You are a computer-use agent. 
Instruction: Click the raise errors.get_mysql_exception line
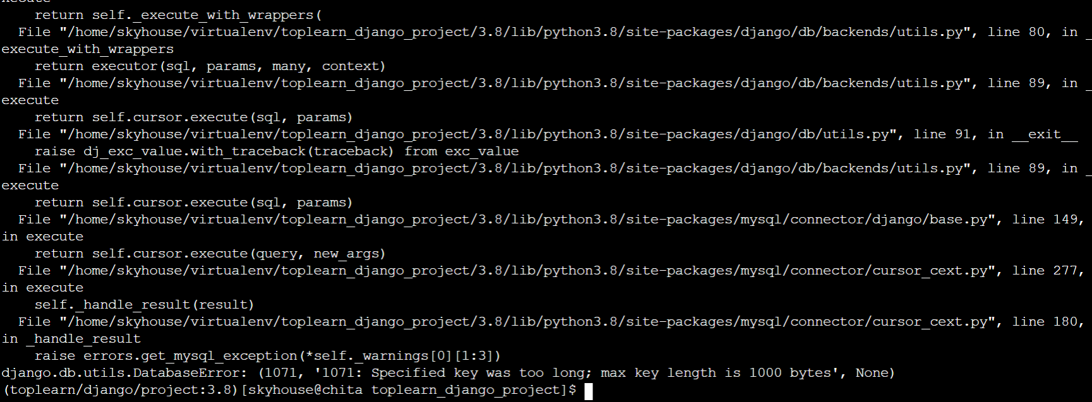(x=268, y=356)
